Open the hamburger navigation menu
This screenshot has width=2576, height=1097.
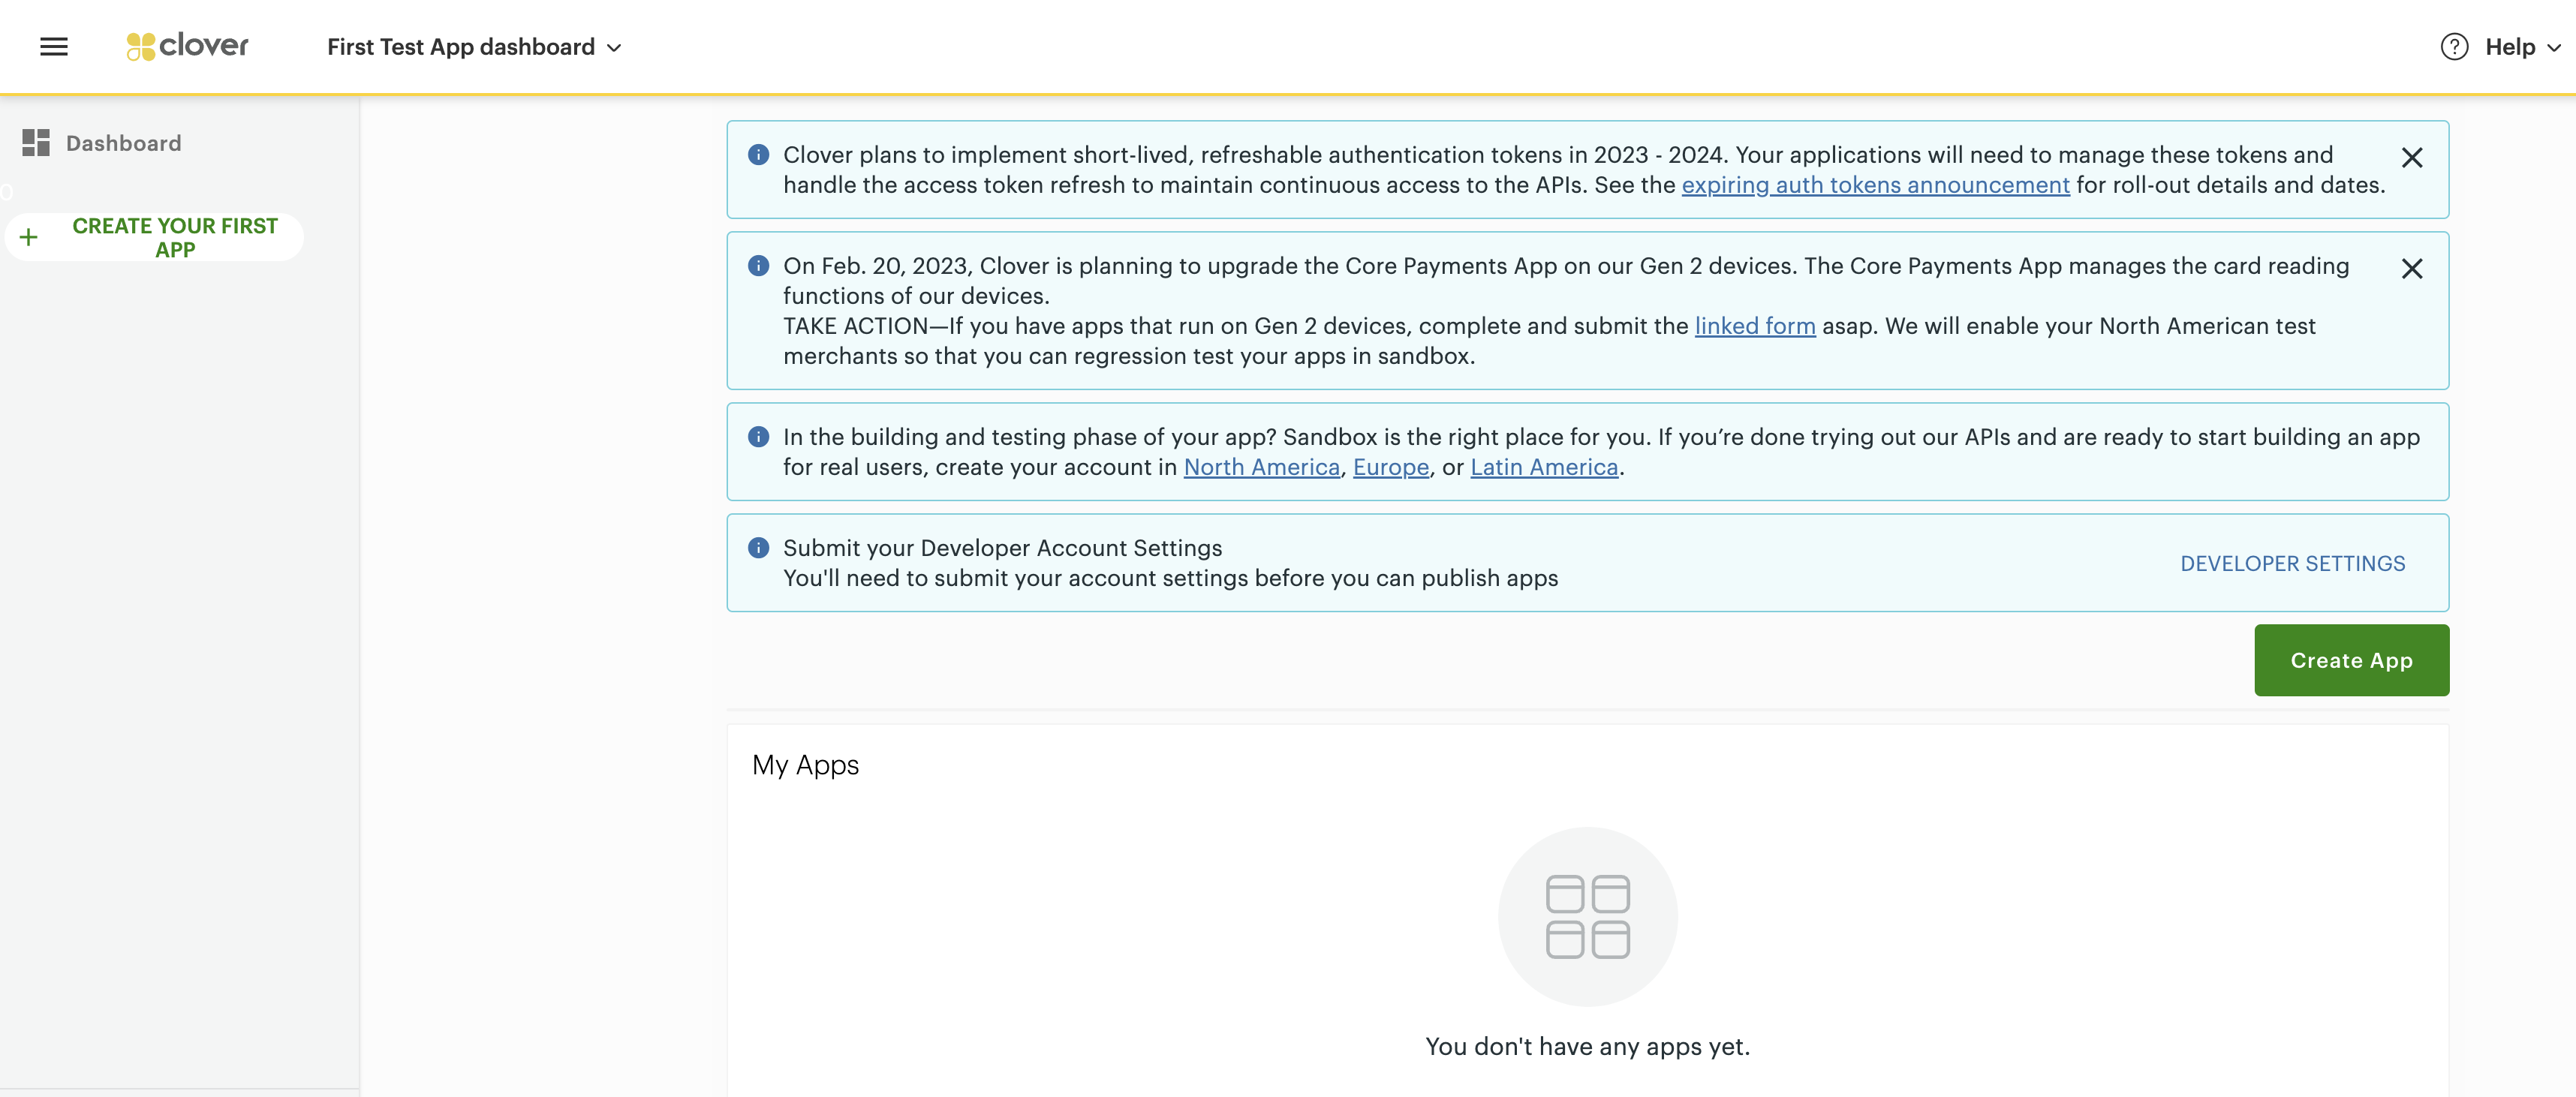pyautogui.click(x=54, y=47)
